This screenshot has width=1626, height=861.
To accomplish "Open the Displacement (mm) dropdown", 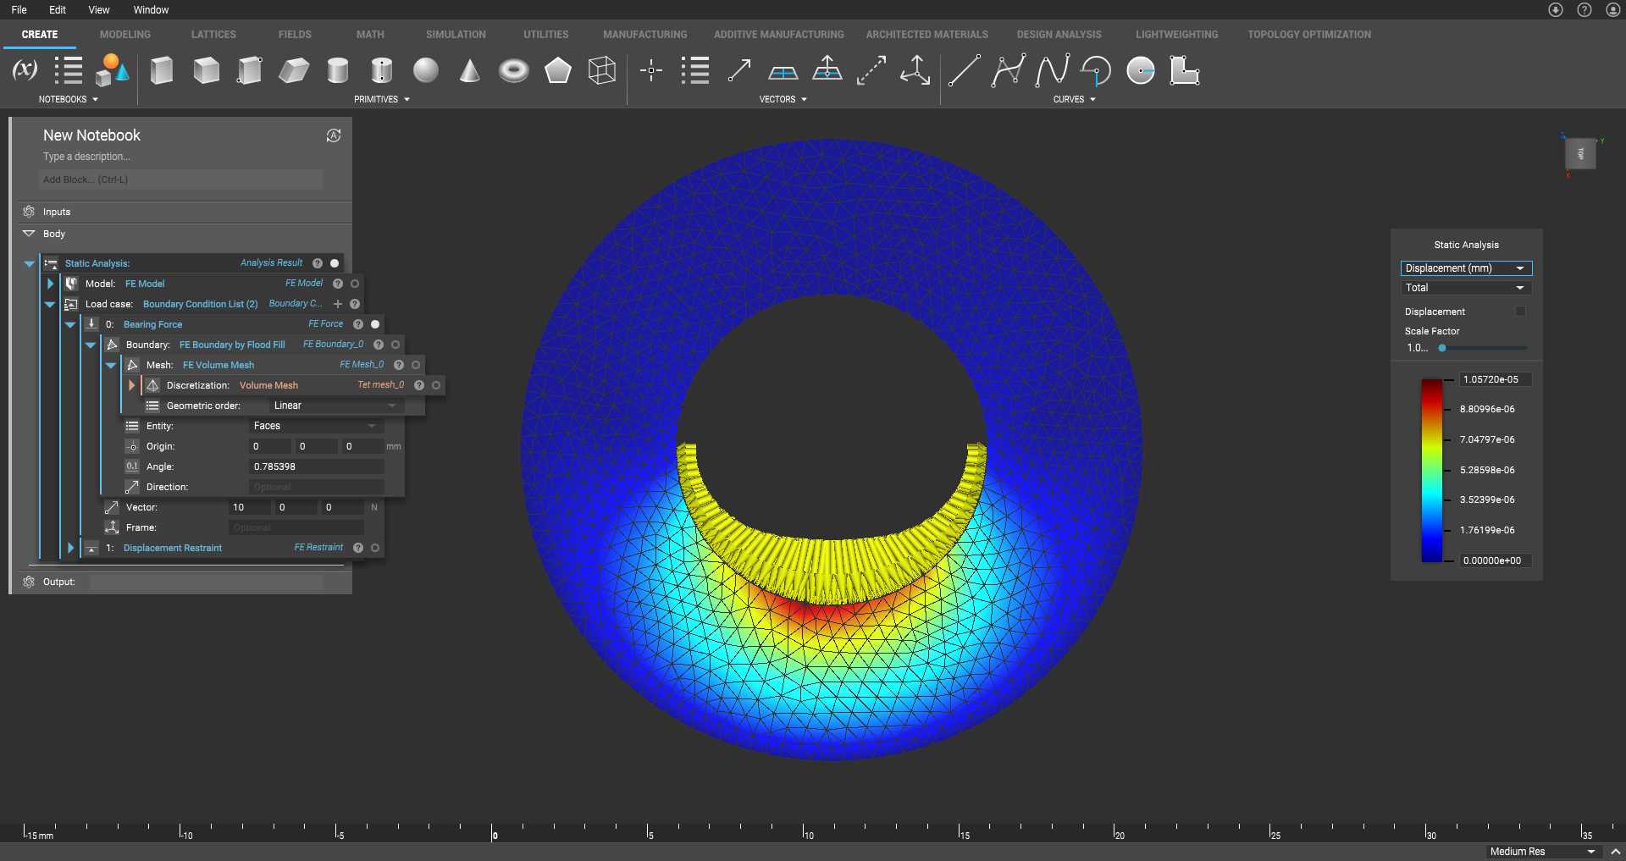I will 1466,268.
